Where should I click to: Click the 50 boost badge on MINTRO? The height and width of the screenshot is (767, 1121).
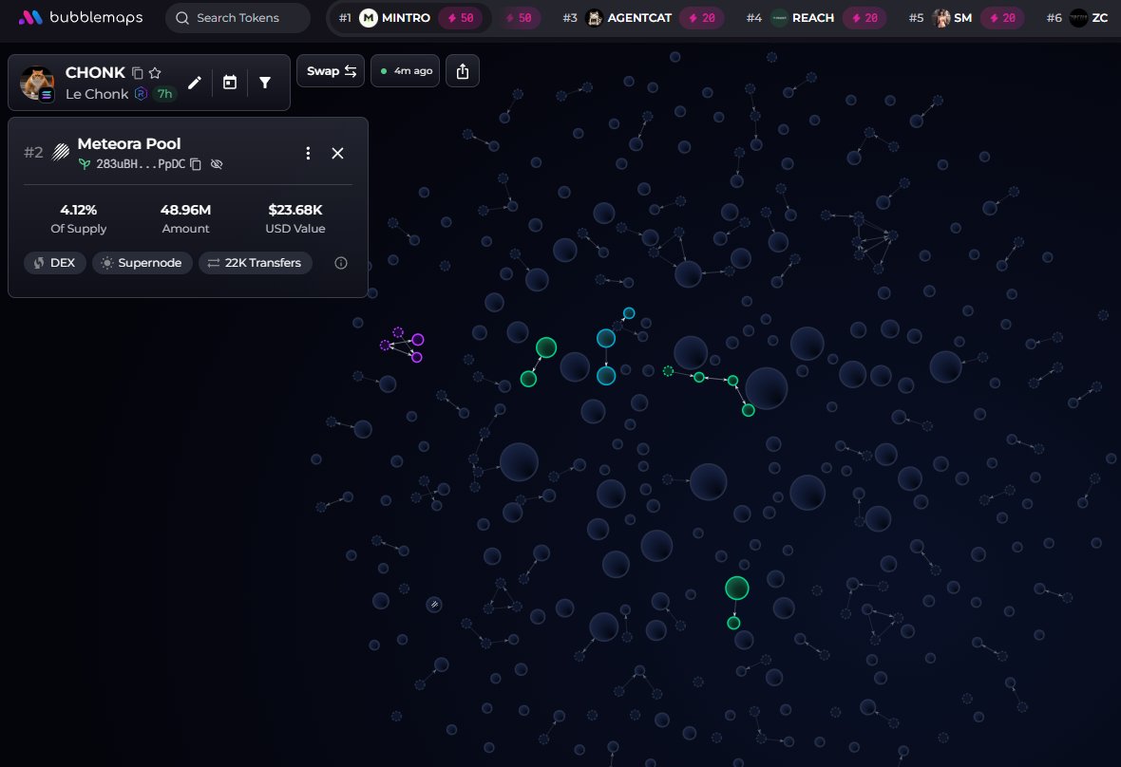click(461, 18)
